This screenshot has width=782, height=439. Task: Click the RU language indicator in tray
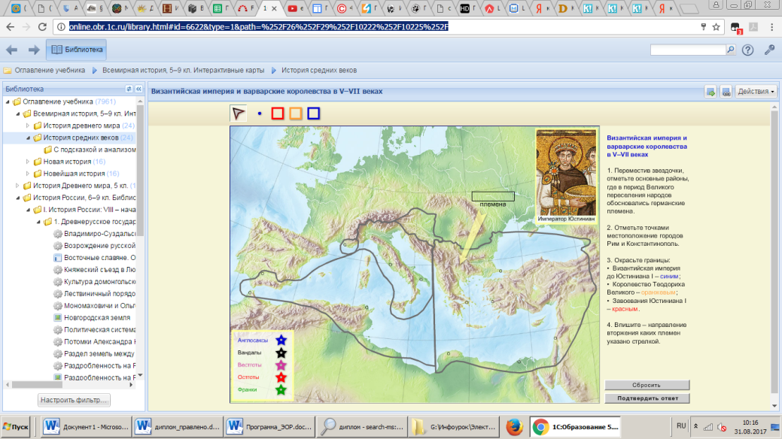click(x=681, y=426)
